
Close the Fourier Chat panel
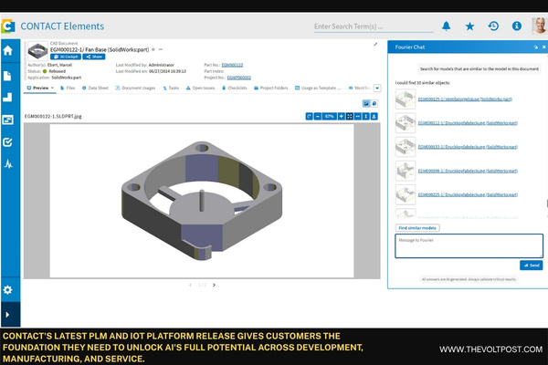[x=543, y=47]
